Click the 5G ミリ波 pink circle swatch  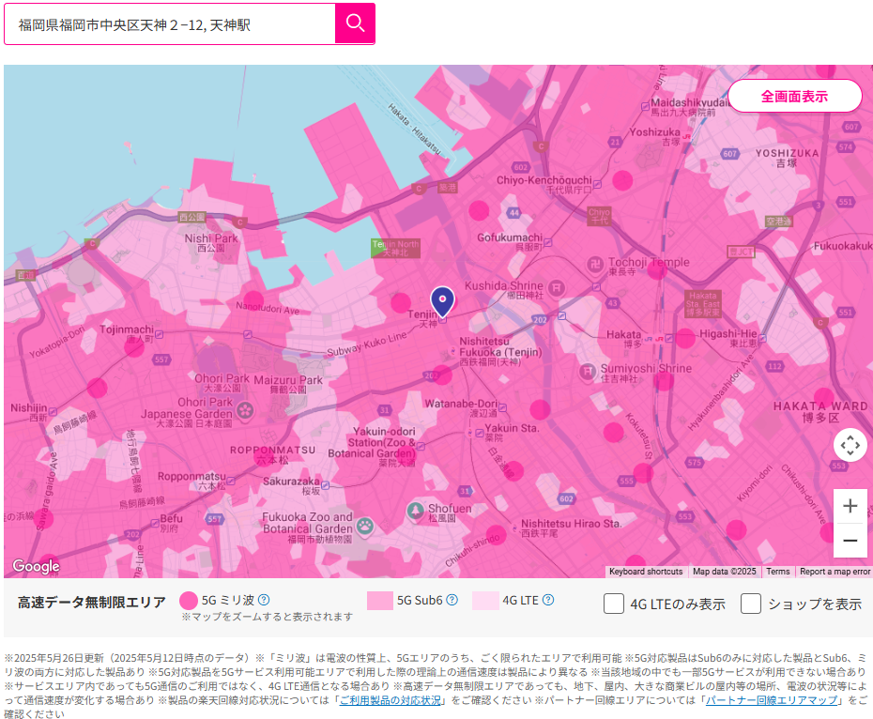189,601
